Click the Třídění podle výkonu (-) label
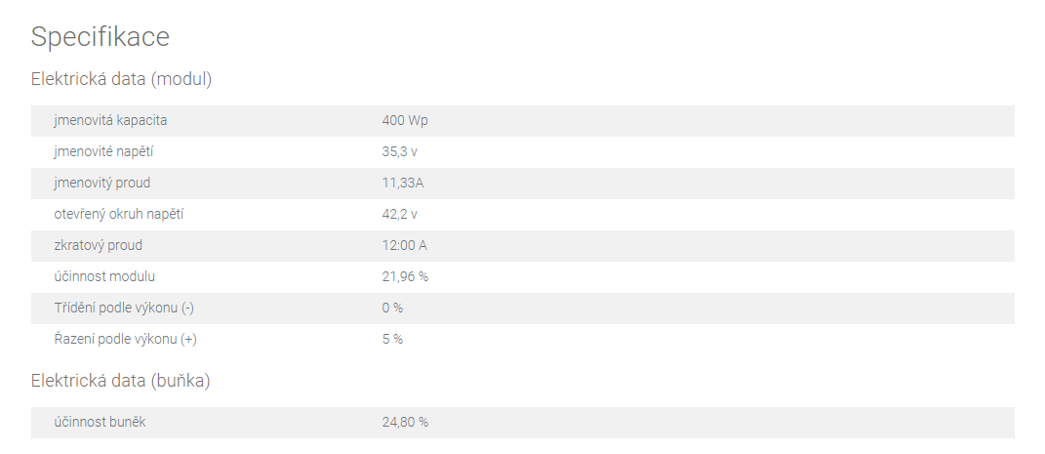Image resolution: width=1045 pixels, height=454 pixels. (124, 308)
